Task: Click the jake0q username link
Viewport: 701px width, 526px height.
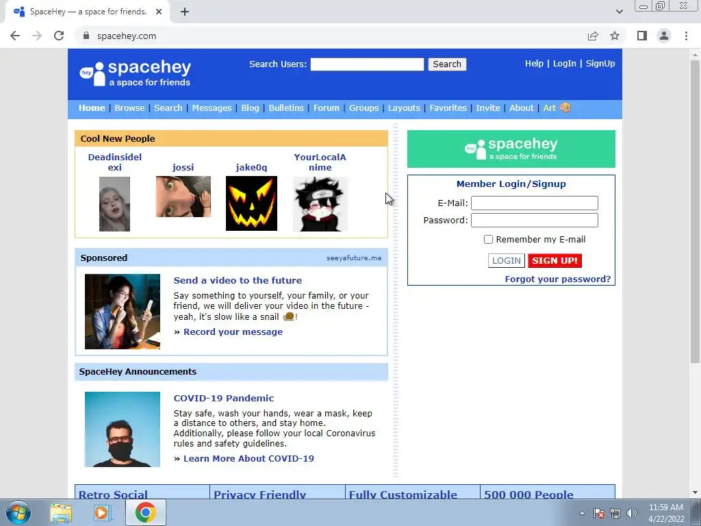Action: 251,167
